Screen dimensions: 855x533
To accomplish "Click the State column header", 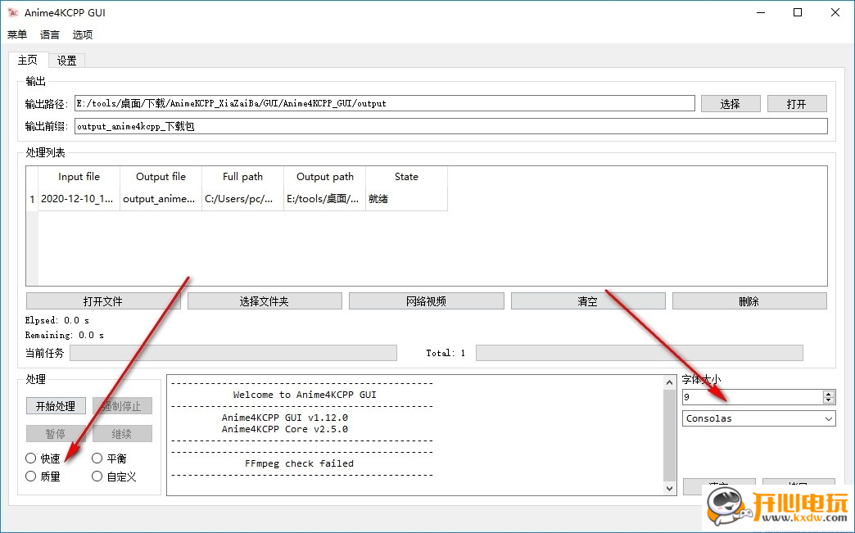I will (406, 177).
